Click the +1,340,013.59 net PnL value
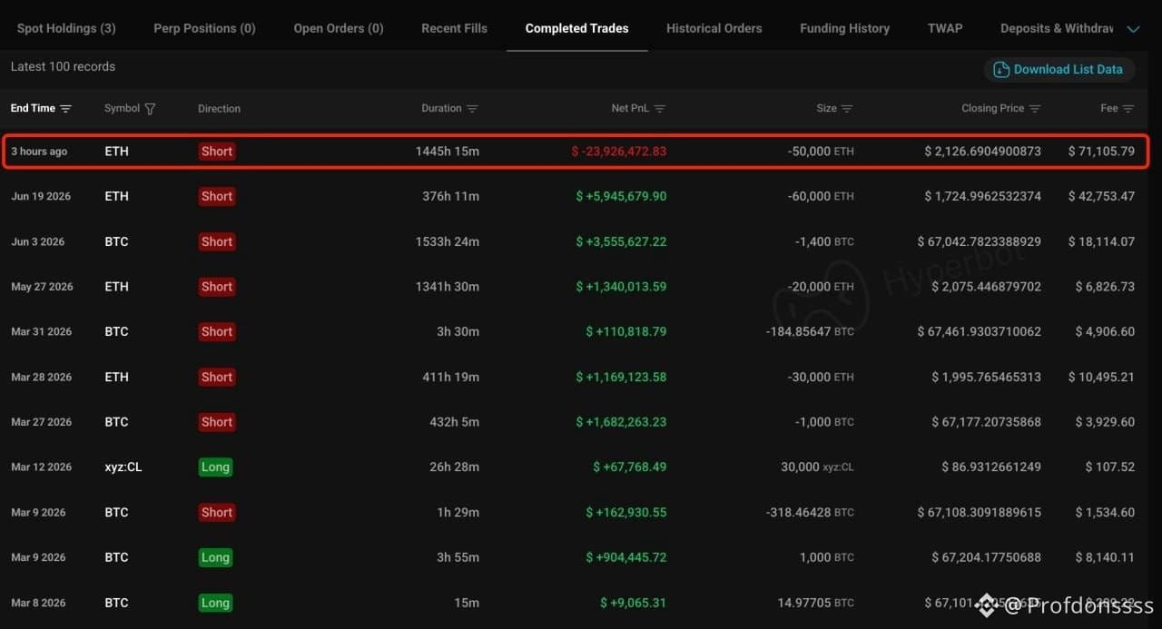Viewport: 1162px width, 629px height. pos(621,287)
